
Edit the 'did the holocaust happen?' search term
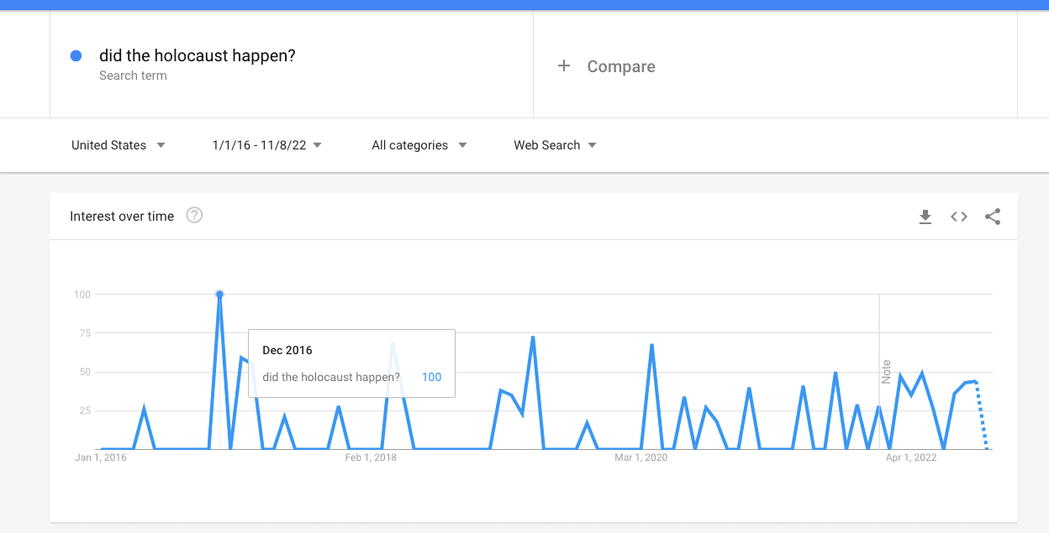[198, 56]
